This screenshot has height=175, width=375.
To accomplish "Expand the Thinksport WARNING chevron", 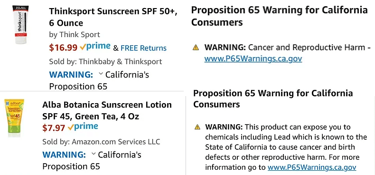I will click(x=101, y=74).
